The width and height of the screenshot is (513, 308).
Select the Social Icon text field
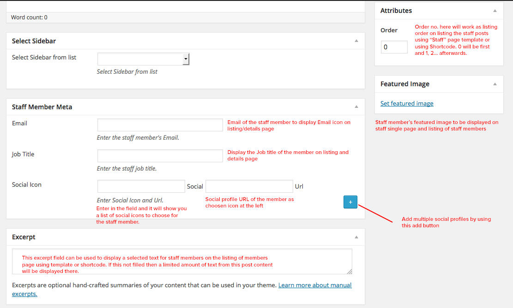click(x=141, y=186)
